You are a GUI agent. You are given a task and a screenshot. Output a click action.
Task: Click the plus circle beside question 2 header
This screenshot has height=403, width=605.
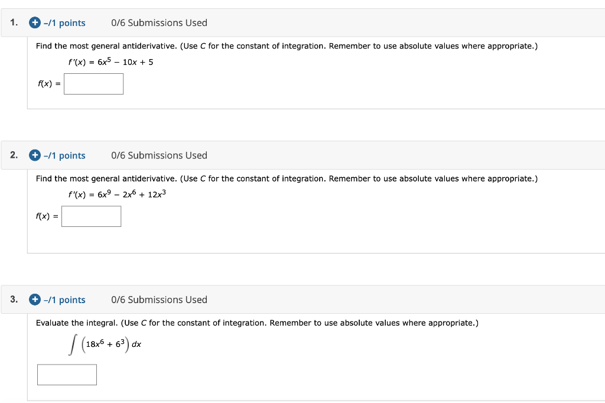point(34,155)
